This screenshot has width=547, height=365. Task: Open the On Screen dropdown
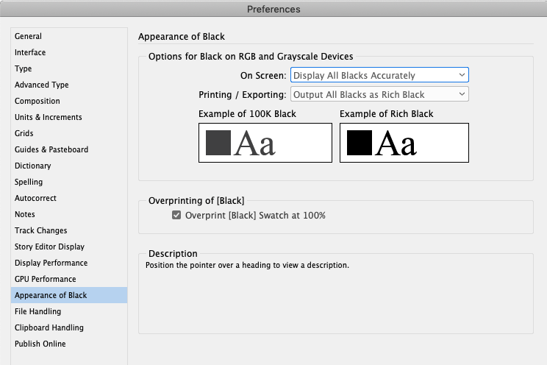coord(379,75)
